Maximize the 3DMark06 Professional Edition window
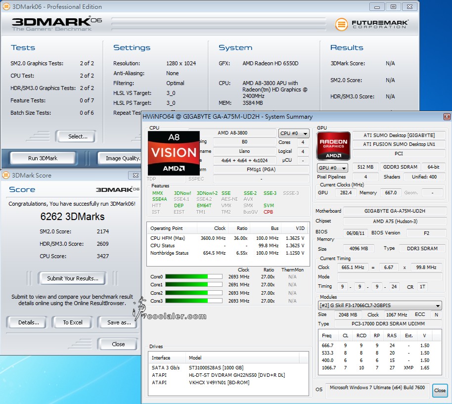 393,6
